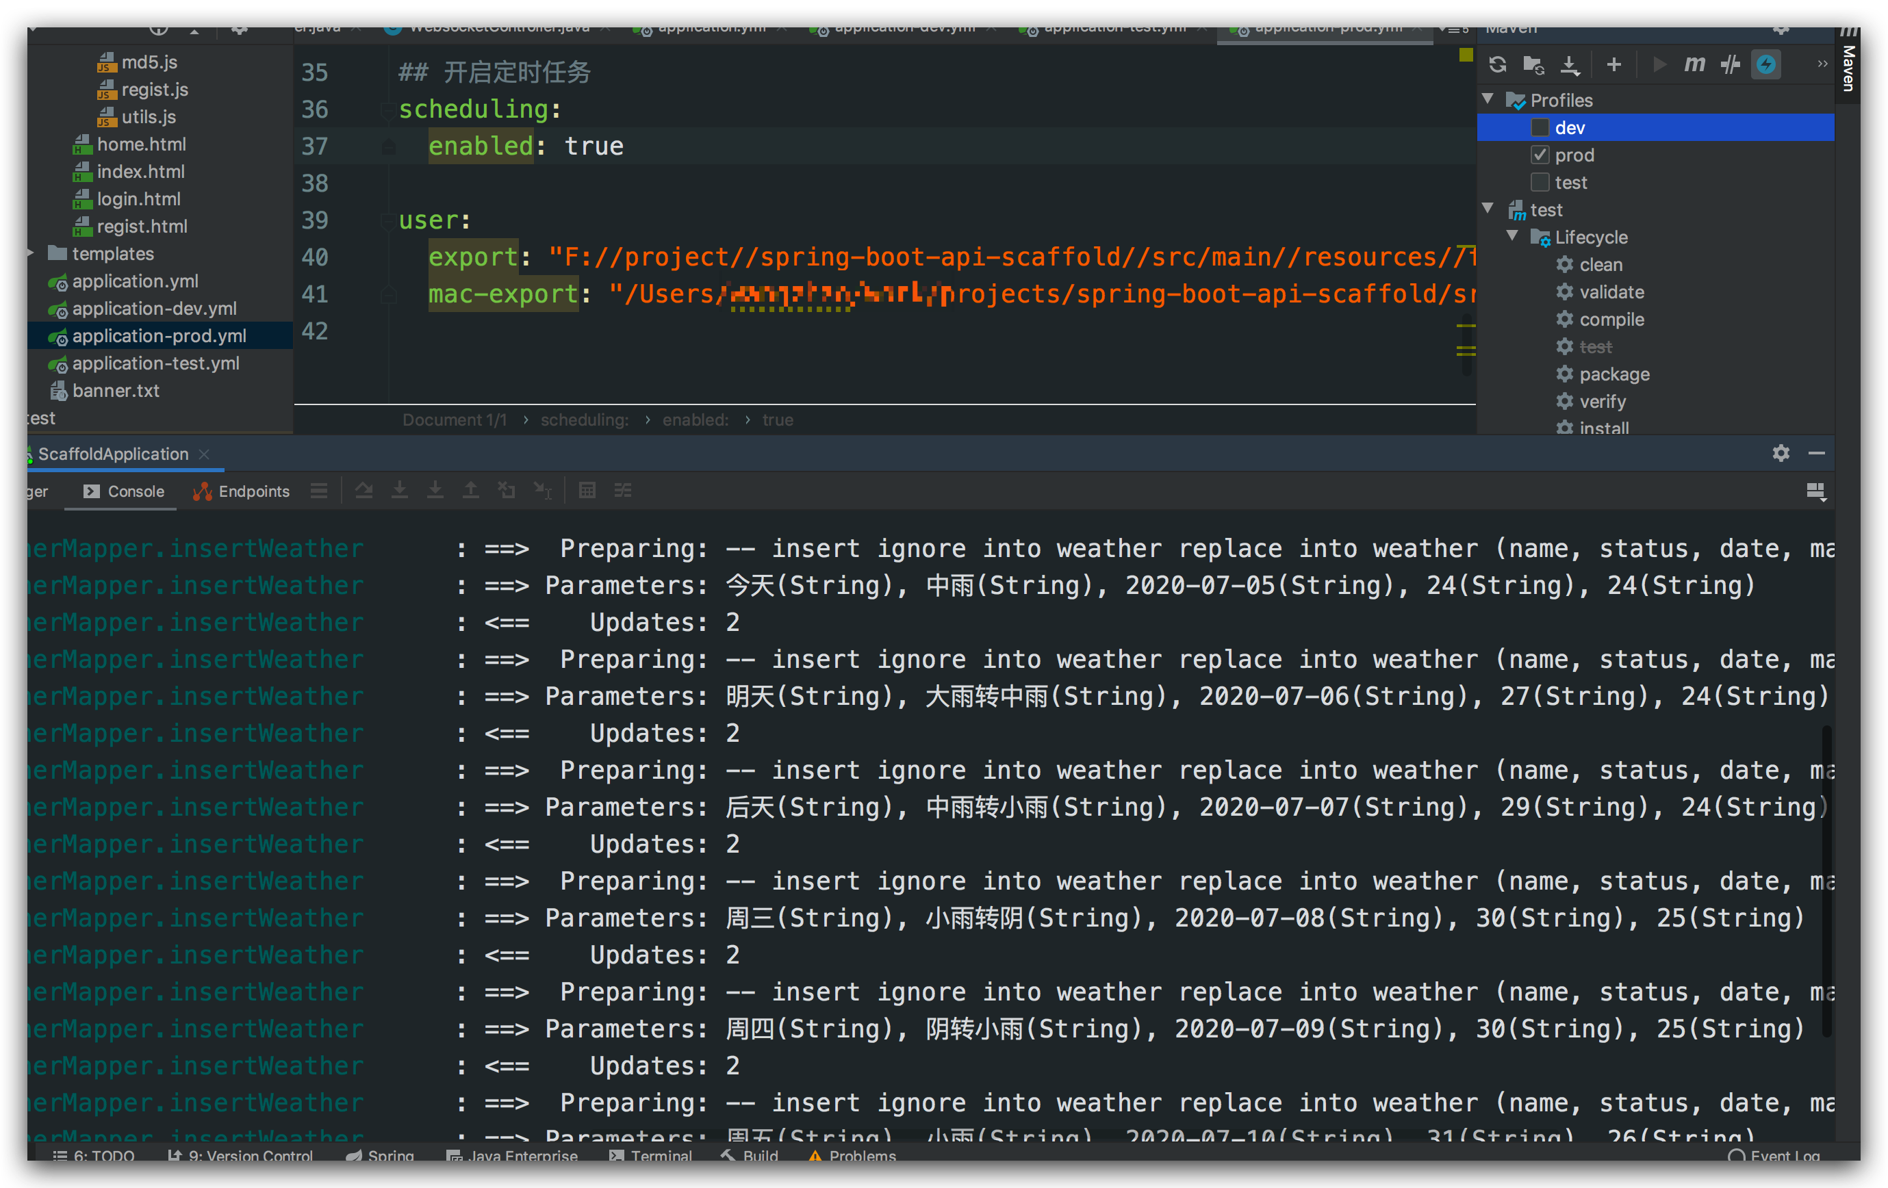The image size is (1888, 1188).
Task: Open debug panel settings gear icon
Action: pyautogui.click(x=1781, y=453)
